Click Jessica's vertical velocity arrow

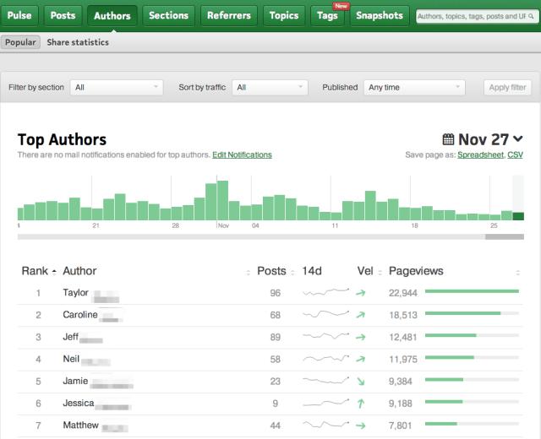click(361, 404)
